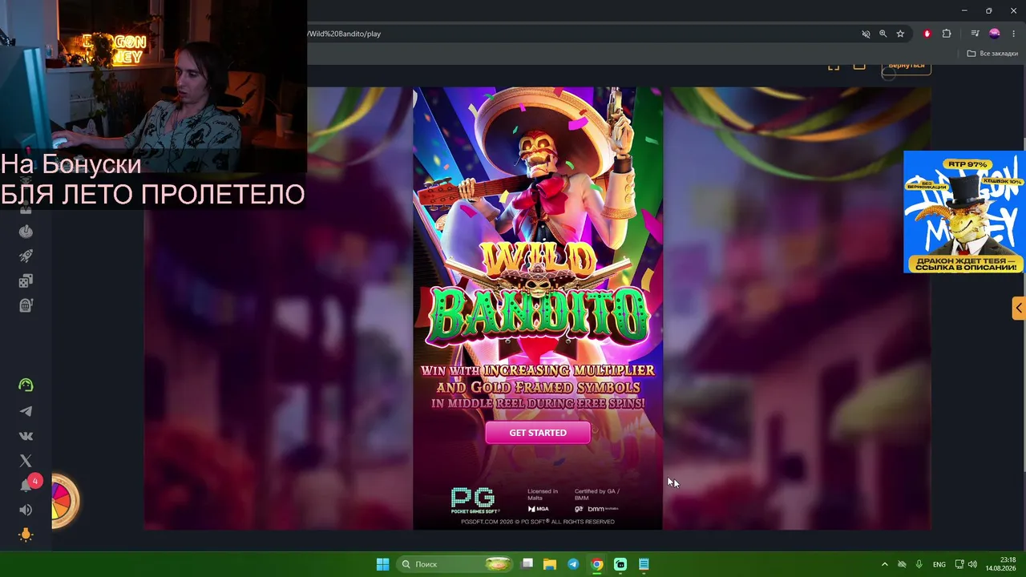Open the clock showing 23:18
The image size is (1026, 577).
[x=1002, y=564]
